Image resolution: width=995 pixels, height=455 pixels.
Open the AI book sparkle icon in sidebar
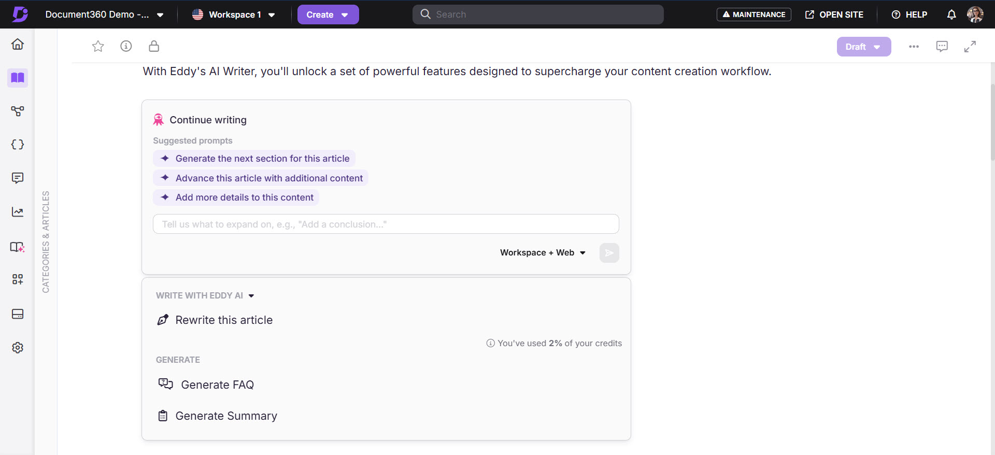(18, 247)
